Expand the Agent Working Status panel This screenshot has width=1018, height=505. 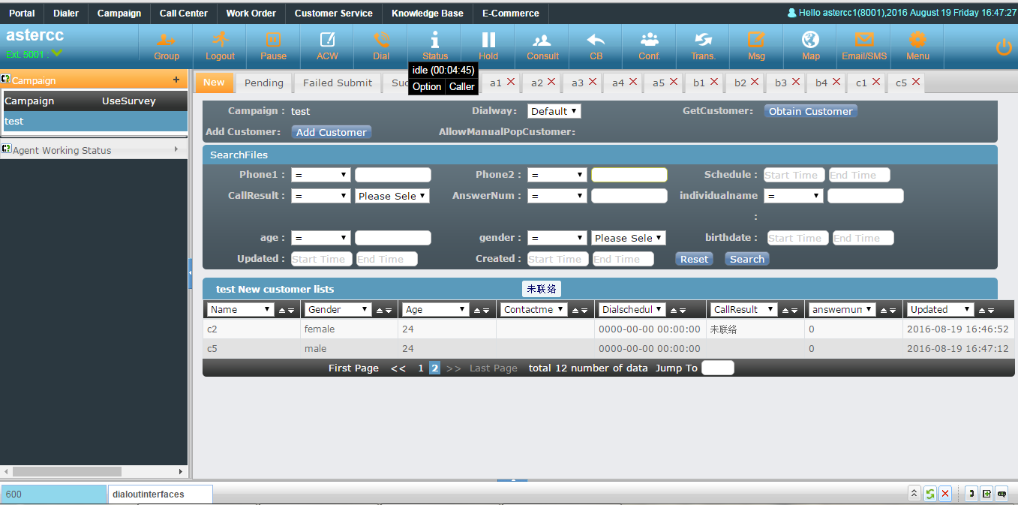point(94,150)
